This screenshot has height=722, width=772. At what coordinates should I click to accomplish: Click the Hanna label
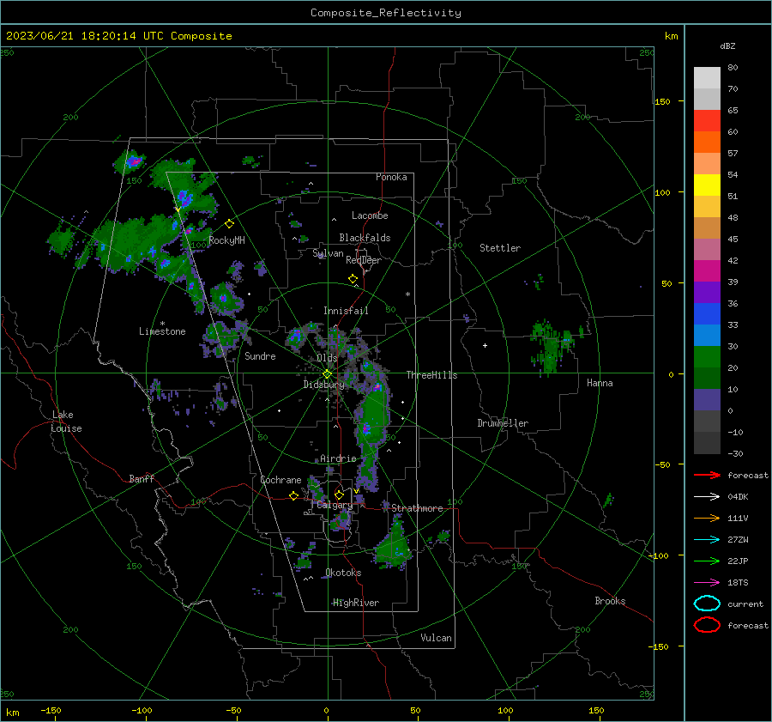600,383
